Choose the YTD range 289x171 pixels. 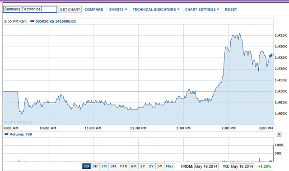click(x=123, y=166)
